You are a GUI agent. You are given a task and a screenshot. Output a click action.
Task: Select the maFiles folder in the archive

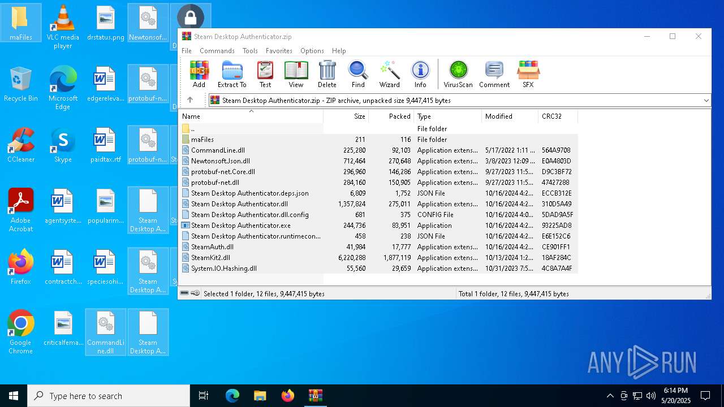[378, 139]
